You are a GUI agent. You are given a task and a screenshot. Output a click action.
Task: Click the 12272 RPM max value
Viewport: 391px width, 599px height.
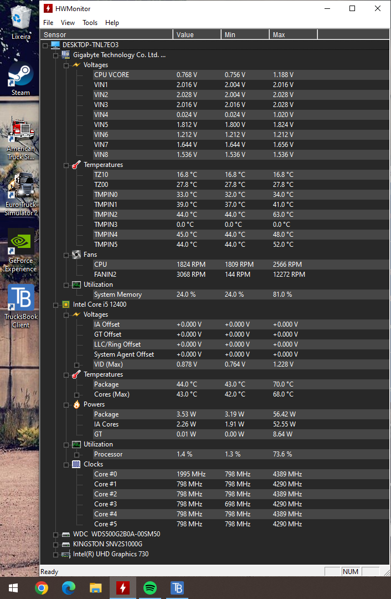[x=289, y=275]
